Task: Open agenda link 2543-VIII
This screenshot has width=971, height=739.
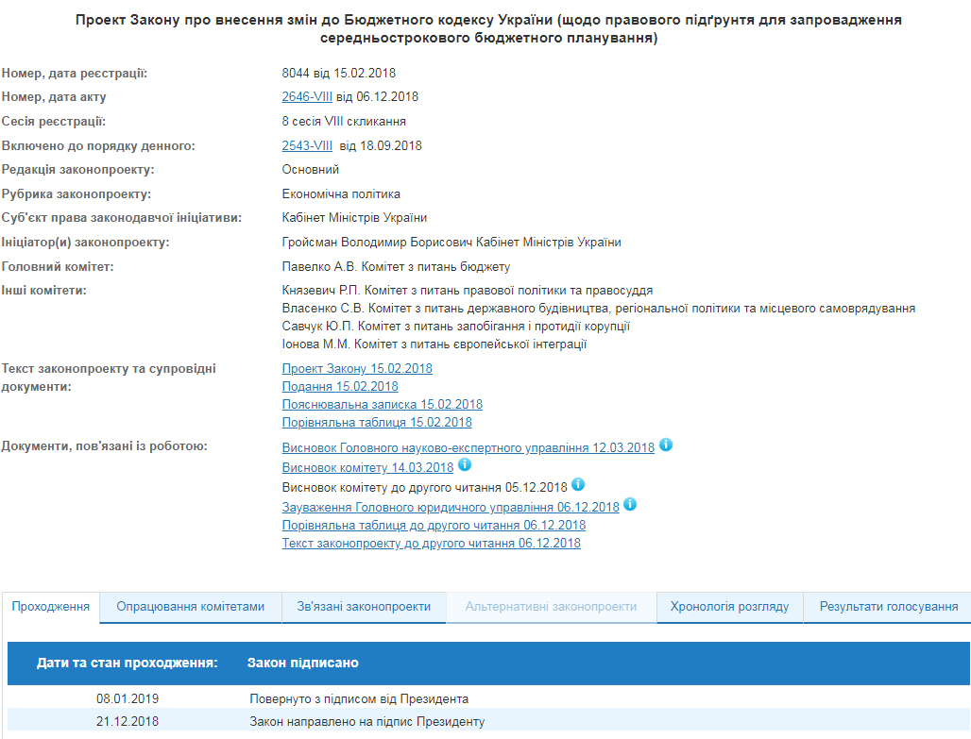Action: [307, 146]
